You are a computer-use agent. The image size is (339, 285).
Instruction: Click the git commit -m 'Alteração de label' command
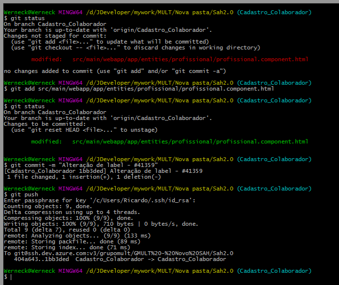pos(81,165)
